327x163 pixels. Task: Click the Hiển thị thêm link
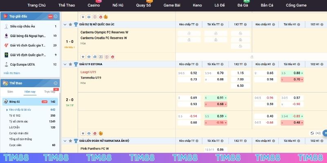click(12, 73)
